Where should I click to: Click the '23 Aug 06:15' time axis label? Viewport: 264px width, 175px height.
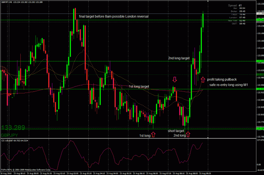(139, 173)
